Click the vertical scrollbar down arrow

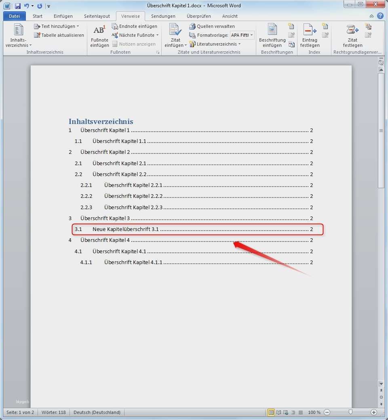[x=381, y=384]
